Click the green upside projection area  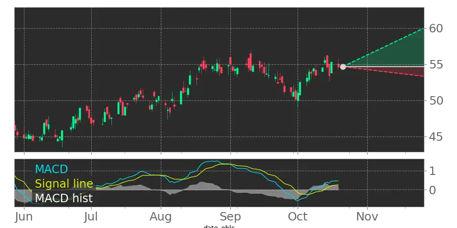[399, 54]
